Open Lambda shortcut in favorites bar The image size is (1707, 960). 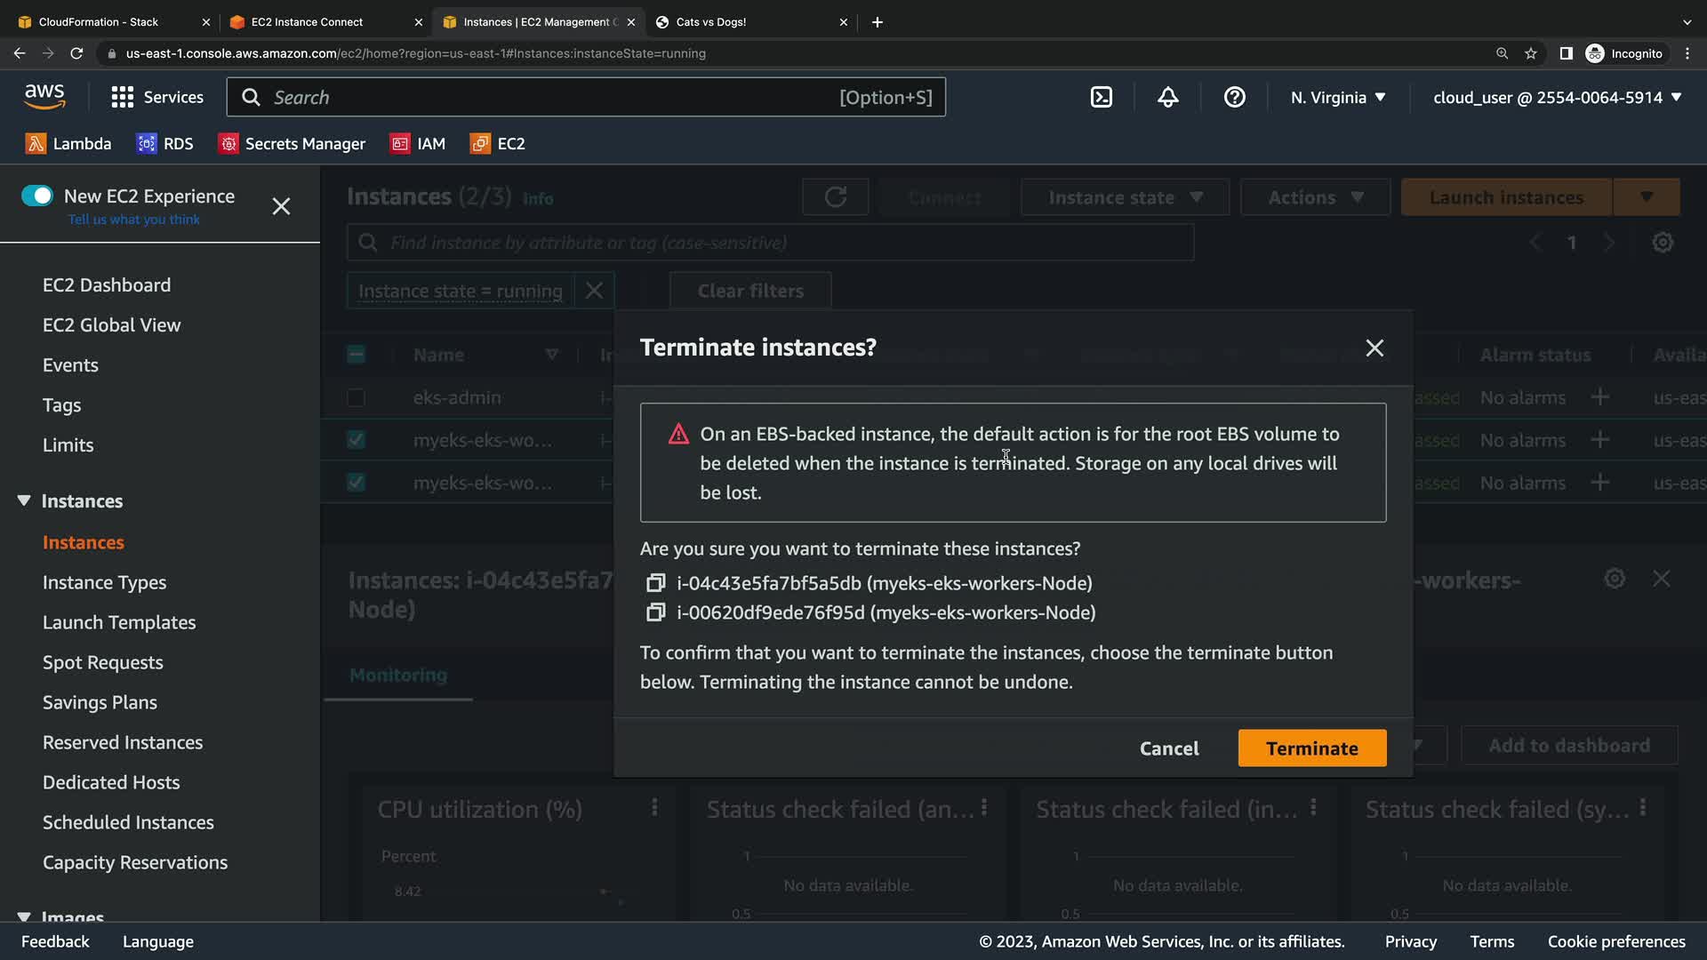[68, 143]
